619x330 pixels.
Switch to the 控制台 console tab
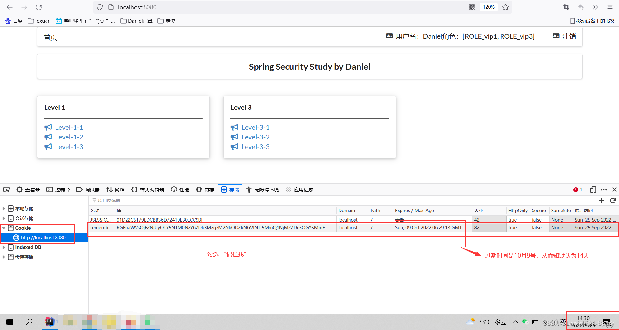coord(58,190)
